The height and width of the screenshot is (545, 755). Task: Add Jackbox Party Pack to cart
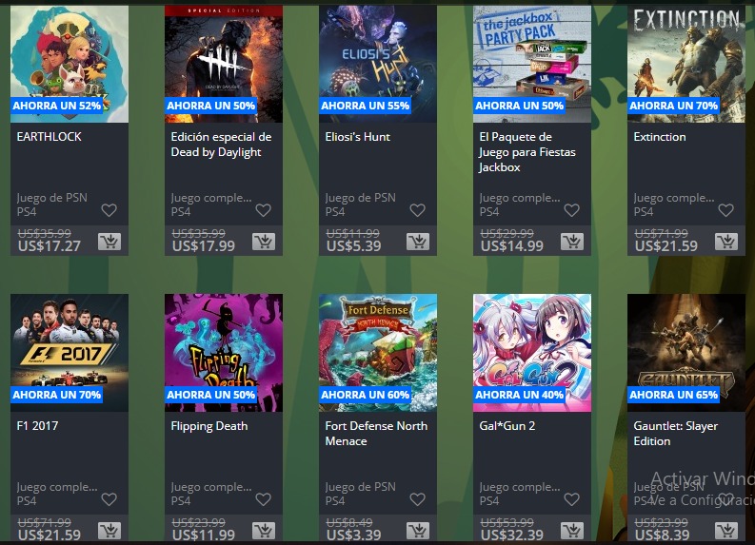click(x=572, y=242)
